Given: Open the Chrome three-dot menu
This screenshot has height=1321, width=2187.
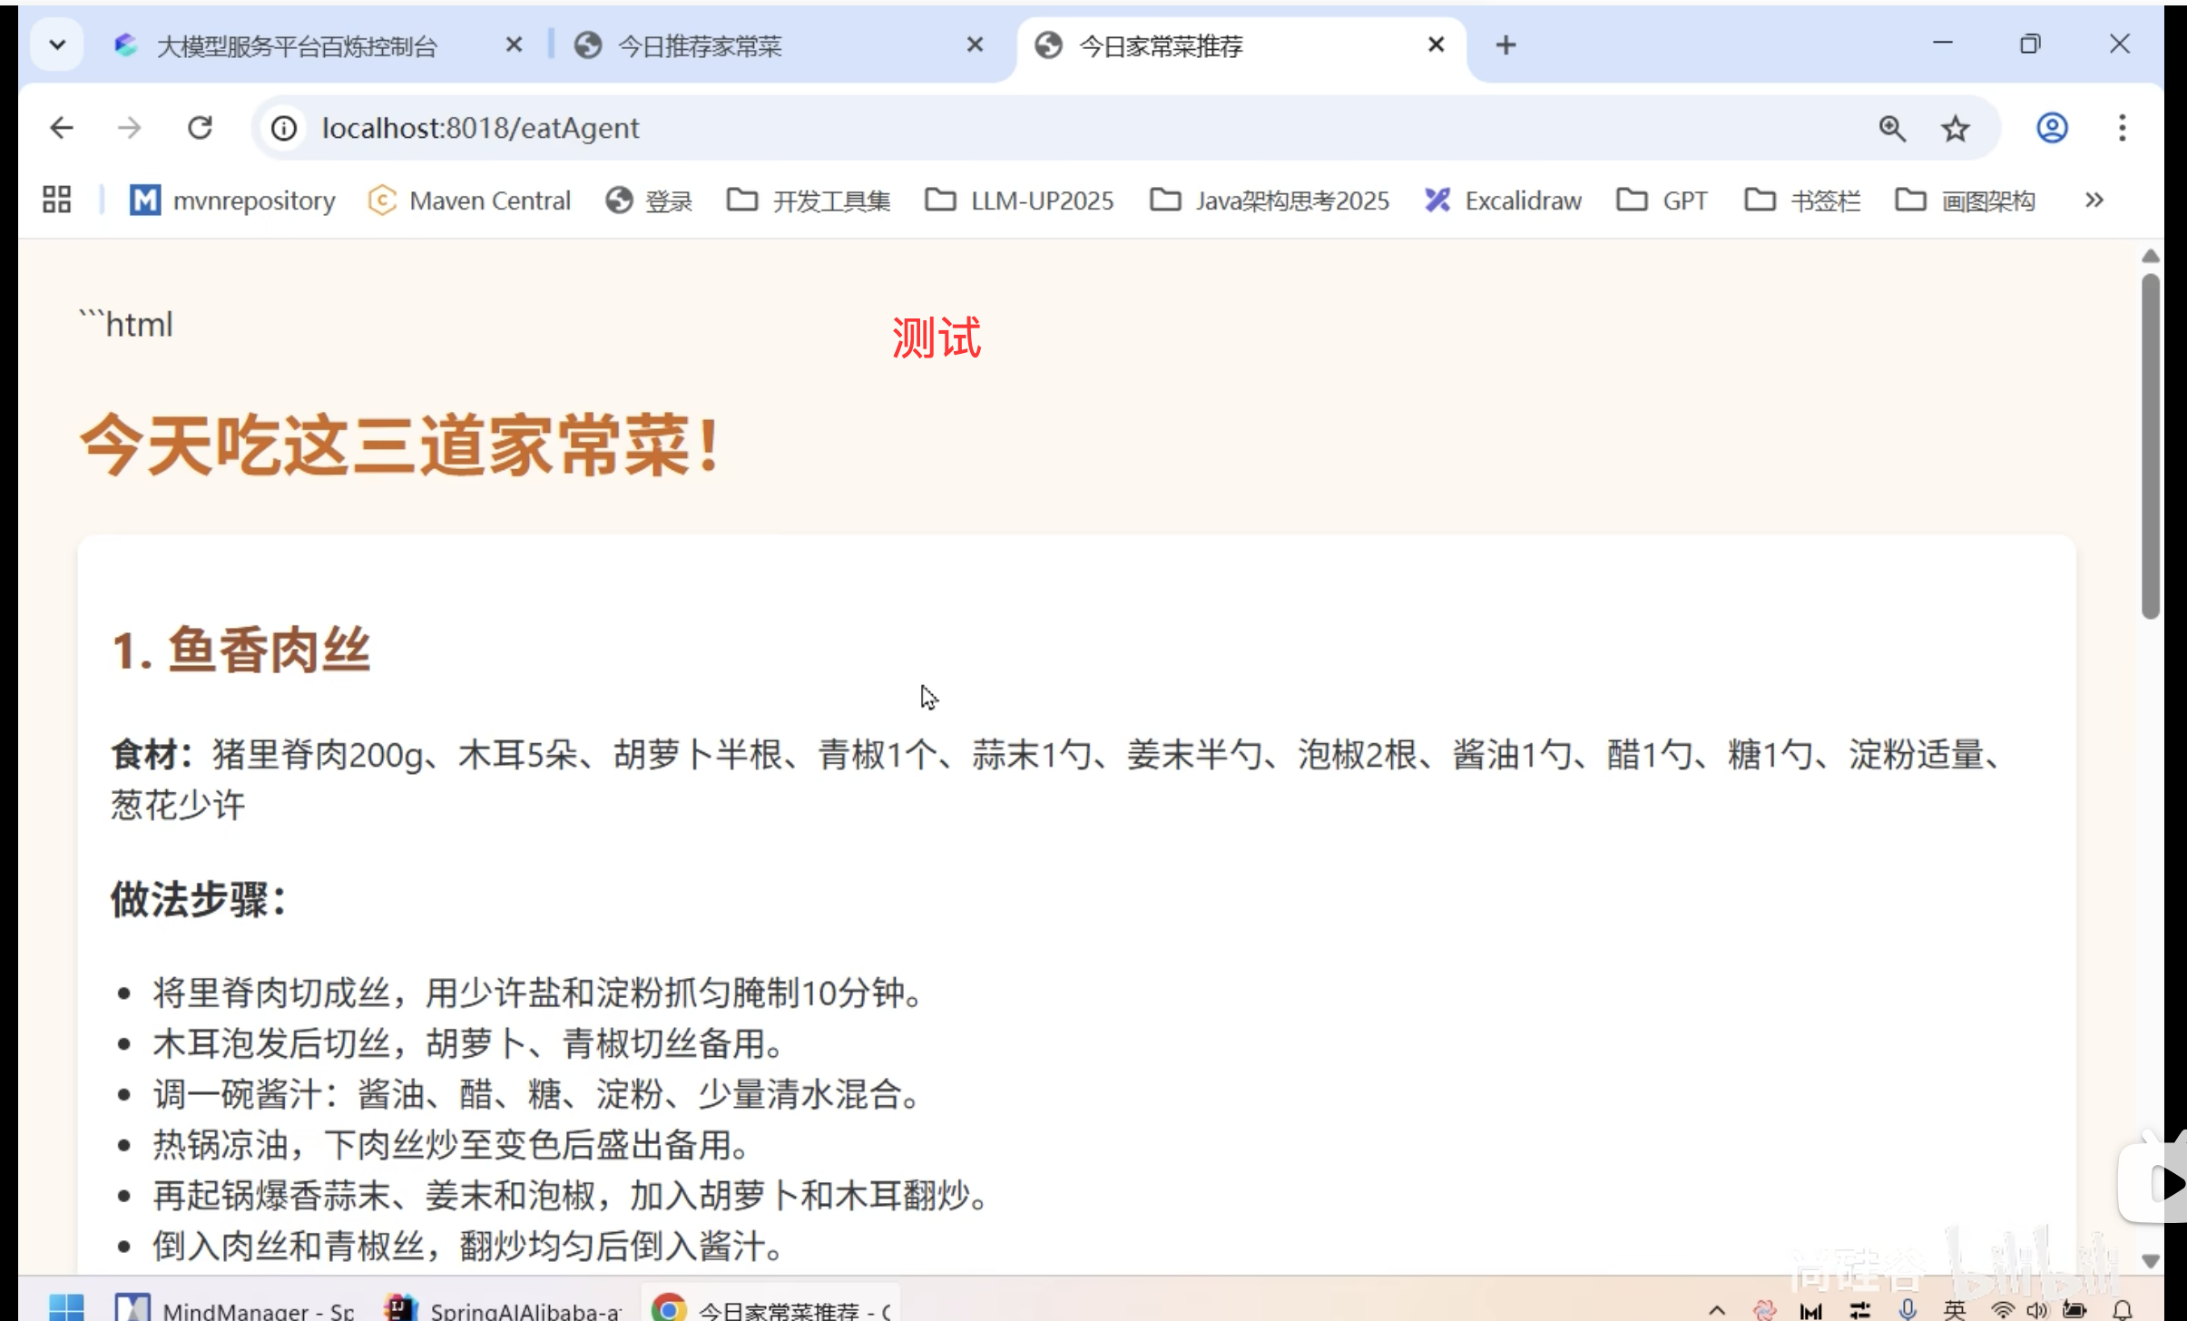Looking at the screenshot, I should (2122, 128).
